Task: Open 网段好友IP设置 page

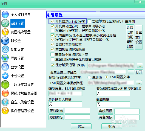Action: point(22,85)
